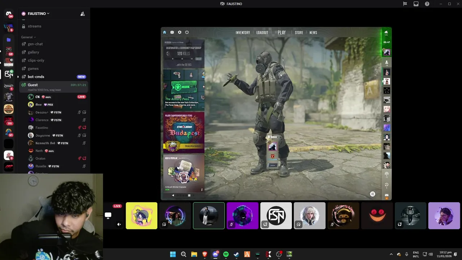The width and height of the screenshot is (462, 260).
Task: Open the Discord inbox icon in title bar
Action: pos(416,4)
